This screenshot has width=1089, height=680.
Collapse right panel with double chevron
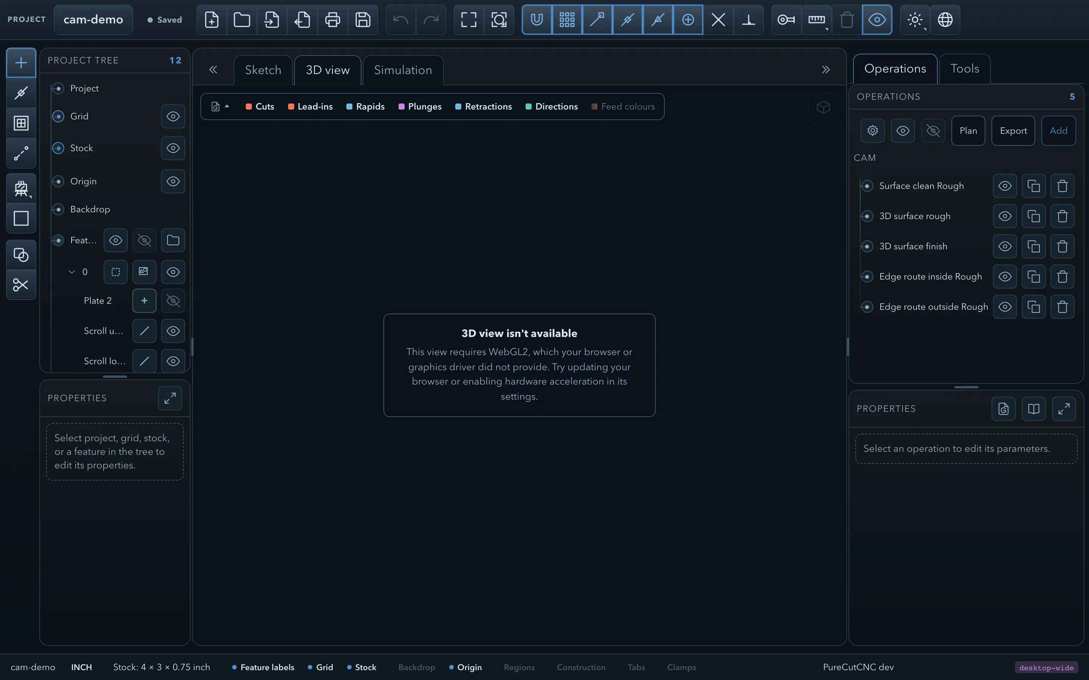[826, 70]
